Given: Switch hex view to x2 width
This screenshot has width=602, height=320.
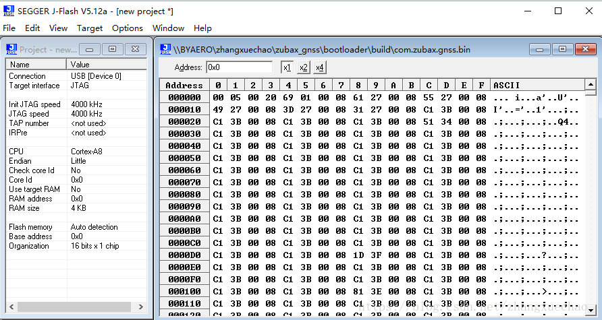Looking at the screenshot, I should [303, 67].
